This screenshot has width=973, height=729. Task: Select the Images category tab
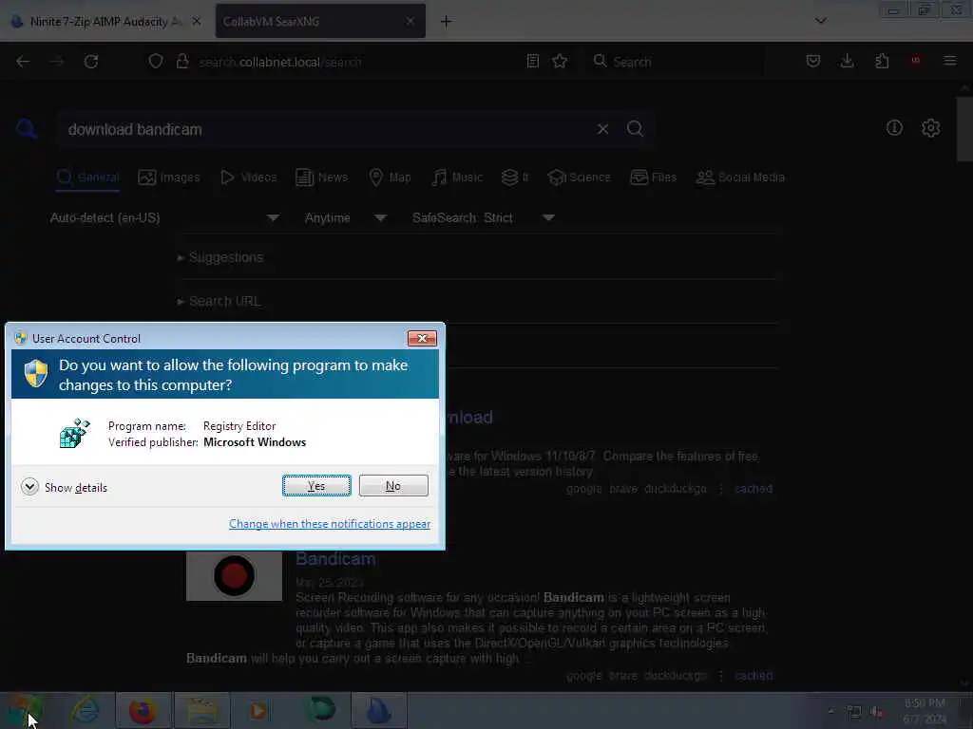click(x=169, y=178)
